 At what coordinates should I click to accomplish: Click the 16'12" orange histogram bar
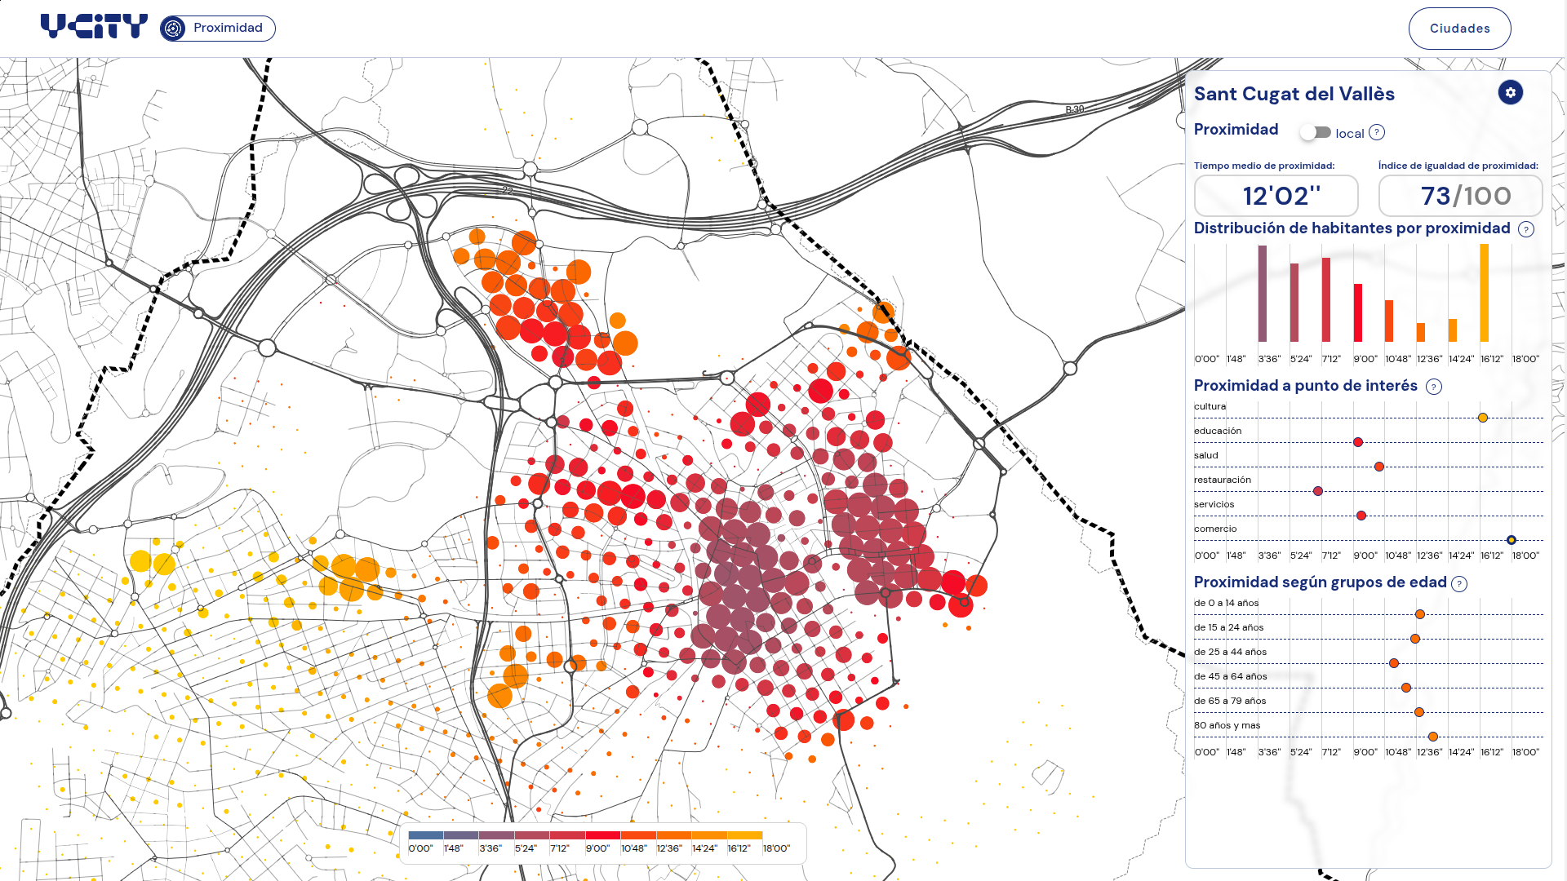click(1484, 293)
